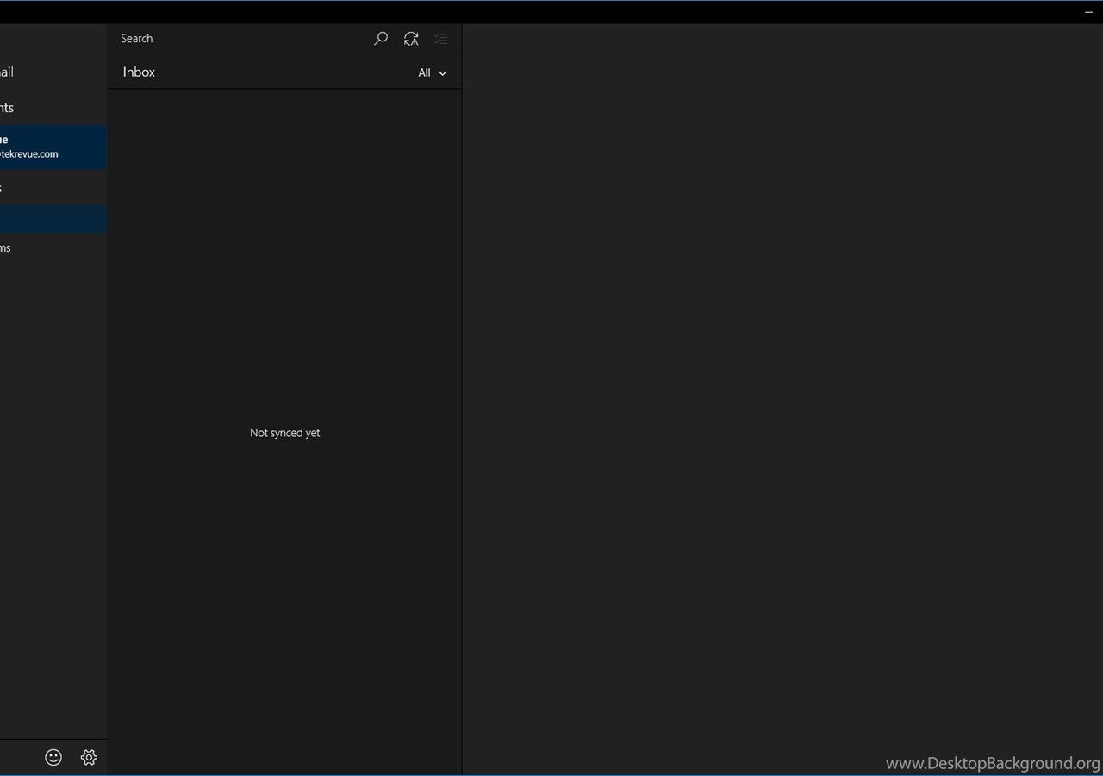The width and height of the screenshot is (1103, 776).
Task: Click the chevron next to All
Action: [x=443, y=73]
